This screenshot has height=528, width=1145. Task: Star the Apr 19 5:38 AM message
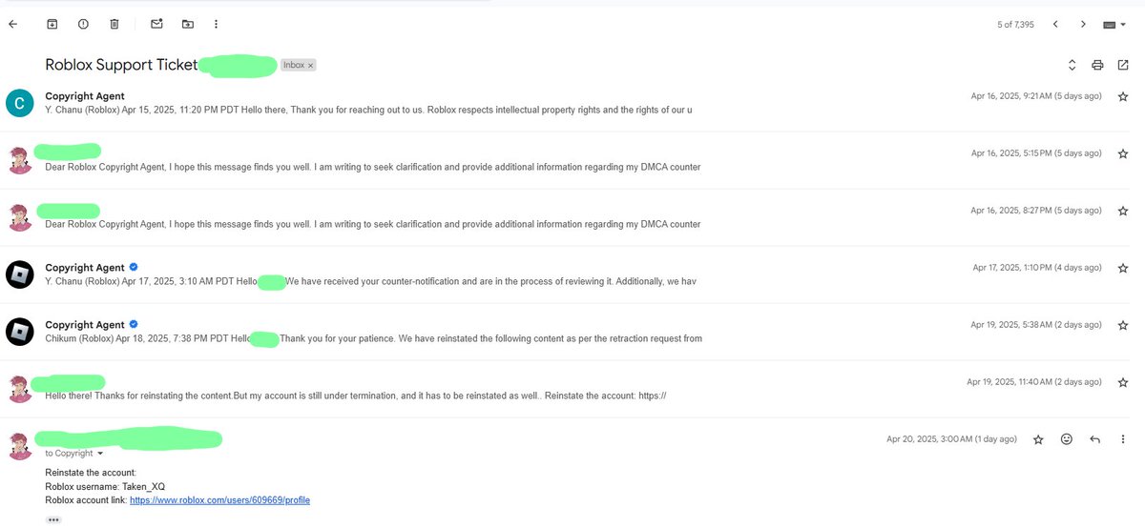(x=1122, y=325)
